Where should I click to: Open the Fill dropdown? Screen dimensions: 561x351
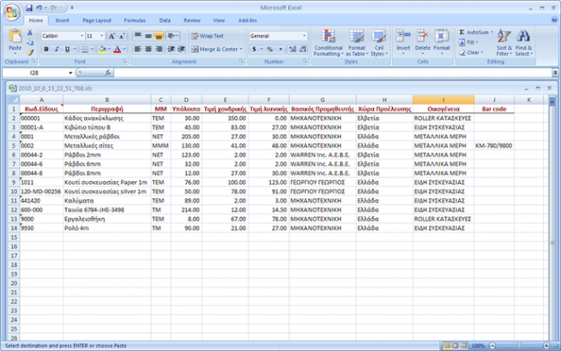(468, 42)
